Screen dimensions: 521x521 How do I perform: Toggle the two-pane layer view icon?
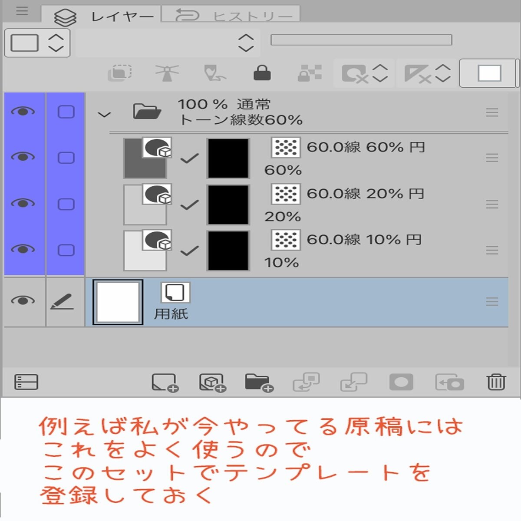pos(26,382)
